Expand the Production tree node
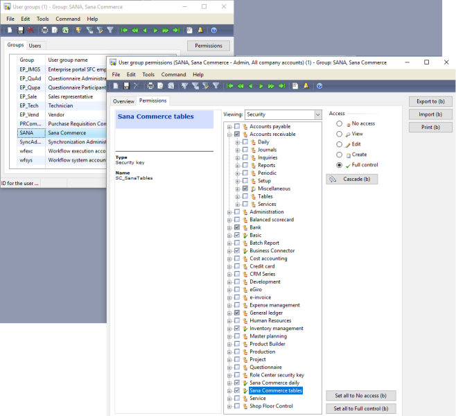 pyautogui.click(x=229, y=352)
